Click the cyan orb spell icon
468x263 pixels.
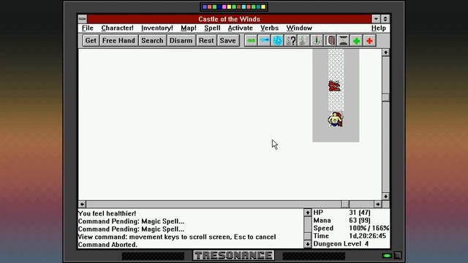click(x=277, y=41)
